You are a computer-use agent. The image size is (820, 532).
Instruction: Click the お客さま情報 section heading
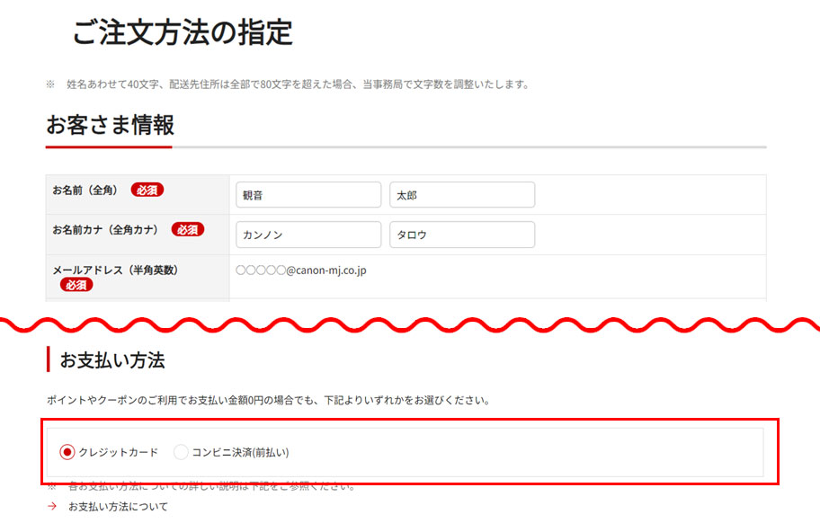click(110, 125)
